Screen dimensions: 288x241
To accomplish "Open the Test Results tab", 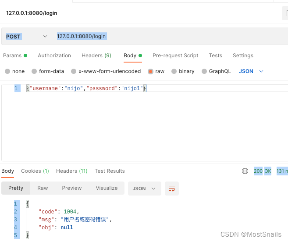I will (110, 171).
